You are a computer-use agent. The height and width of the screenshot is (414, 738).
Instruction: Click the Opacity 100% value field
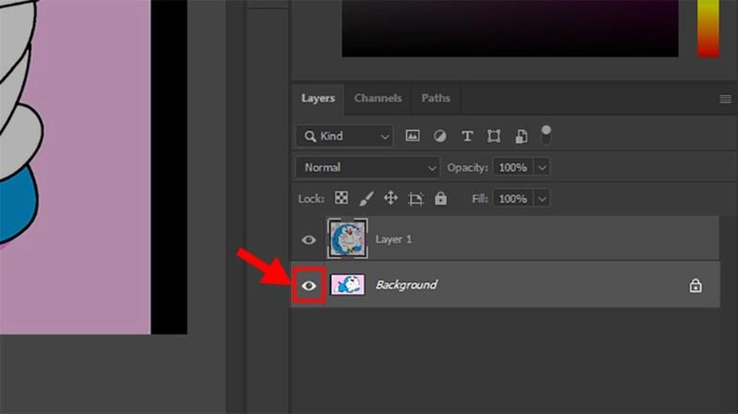(513, 167)
